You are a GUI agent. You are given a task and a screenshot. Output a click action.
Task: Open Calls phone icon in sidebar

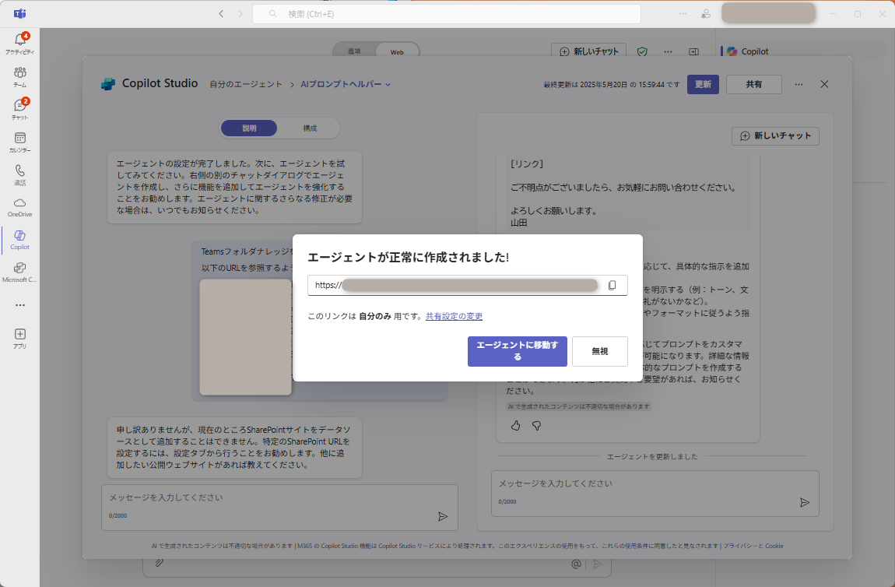(x=20, y=174)
